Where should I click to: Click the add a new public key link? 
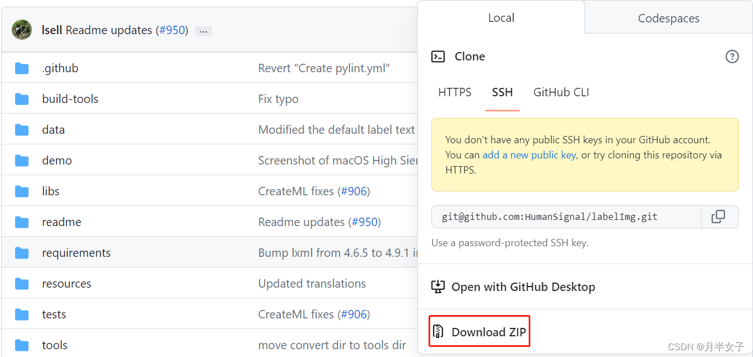click(529, 155)
